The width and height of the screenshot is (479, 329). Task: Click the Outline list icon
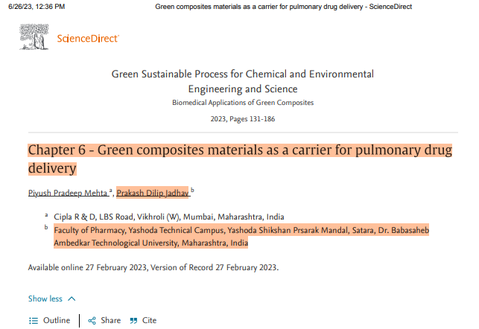click(34, 321)
